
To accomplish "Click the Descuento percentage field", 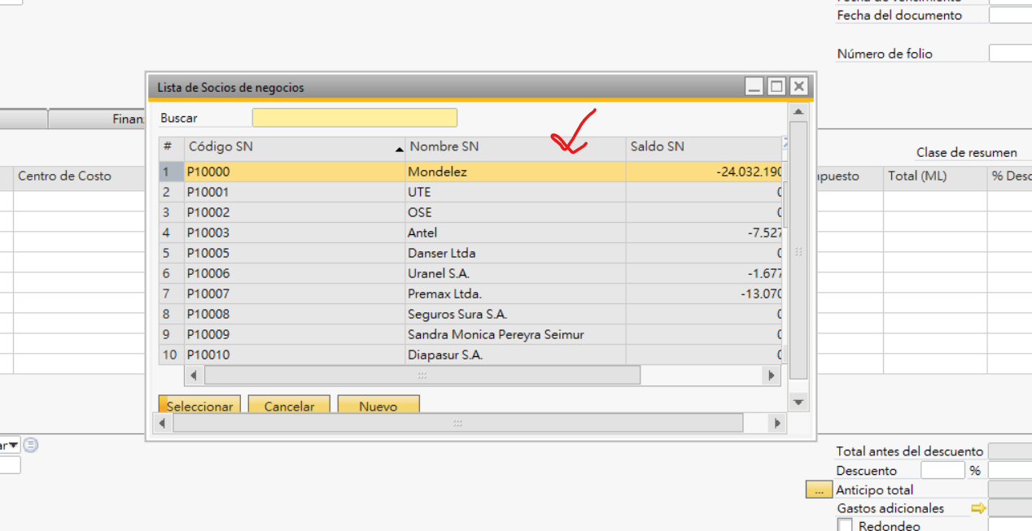I will pyautogui.click(x=942, y=470).
